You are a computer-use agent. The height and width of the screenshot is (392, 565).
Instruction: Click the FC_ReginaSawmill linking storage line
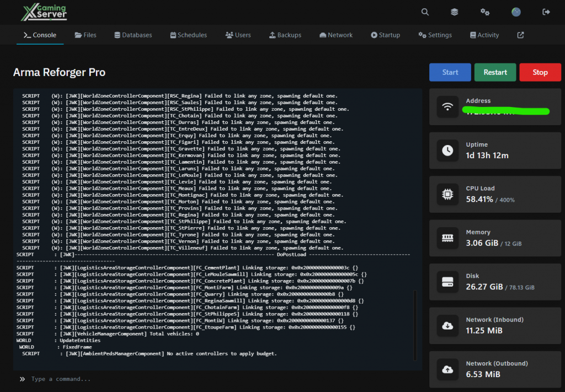click(x=190, y=300)
